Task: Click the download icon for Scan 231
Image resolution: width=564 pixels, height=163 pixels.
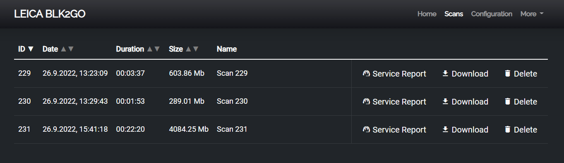Action: 445,129
